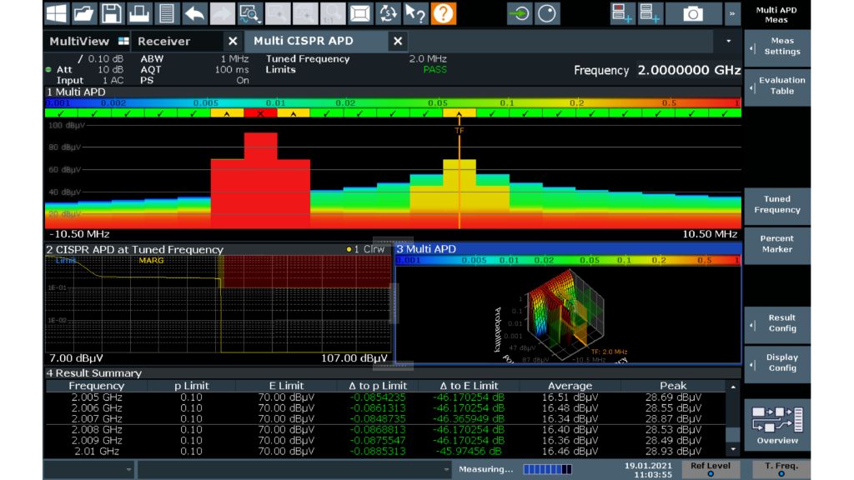Image resolution: width=854 pixels, height=480 pixels.
Task: Click the report generator page icon
Action: tap(167, 13)
